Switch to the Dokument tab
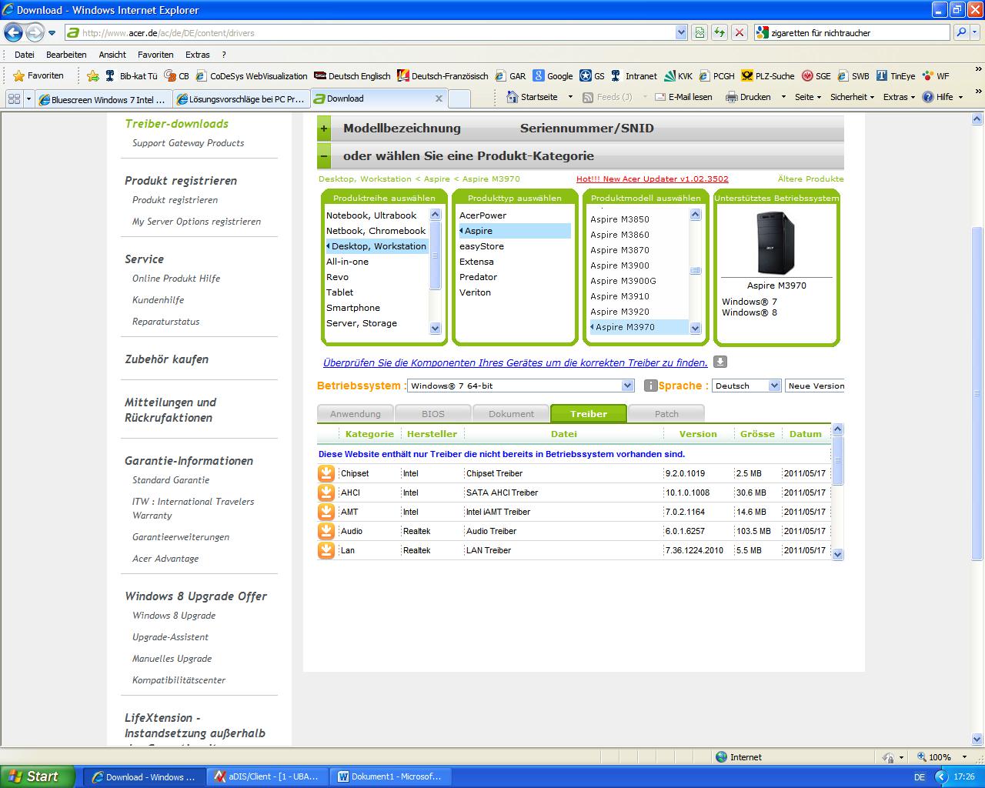Viewport: 985px width, 788px height. (511, 414)
